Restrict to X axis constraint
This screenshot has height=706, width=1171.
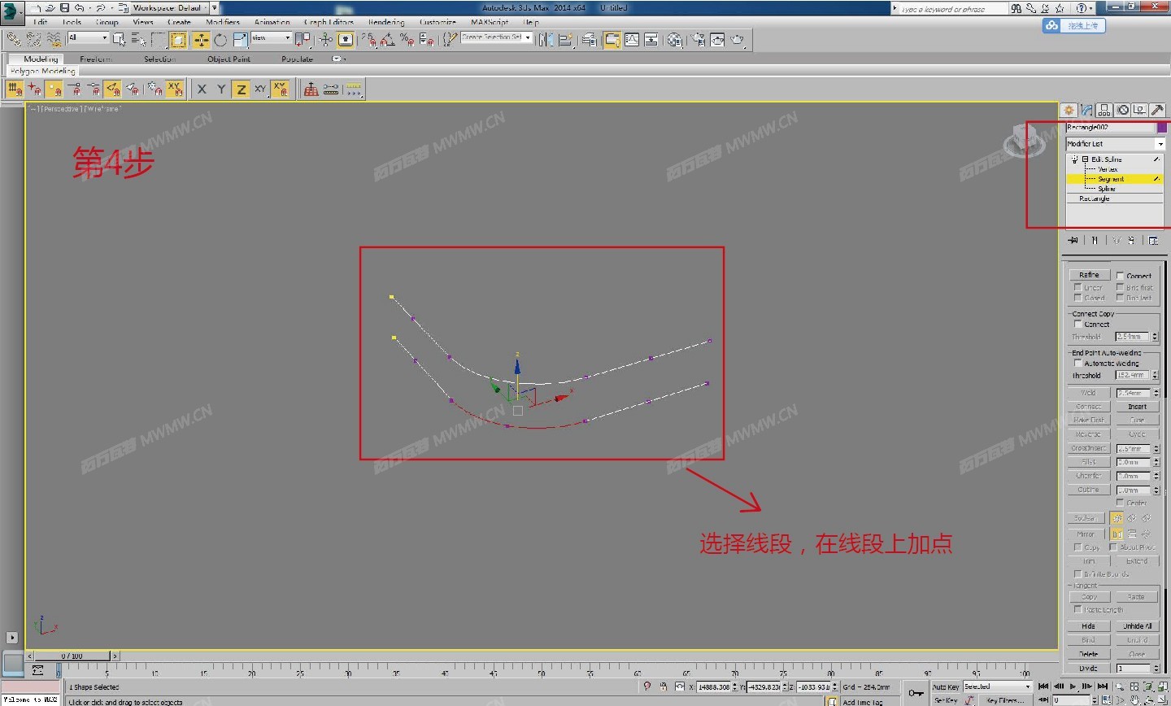pyautogui.click(x=202, y=89)
